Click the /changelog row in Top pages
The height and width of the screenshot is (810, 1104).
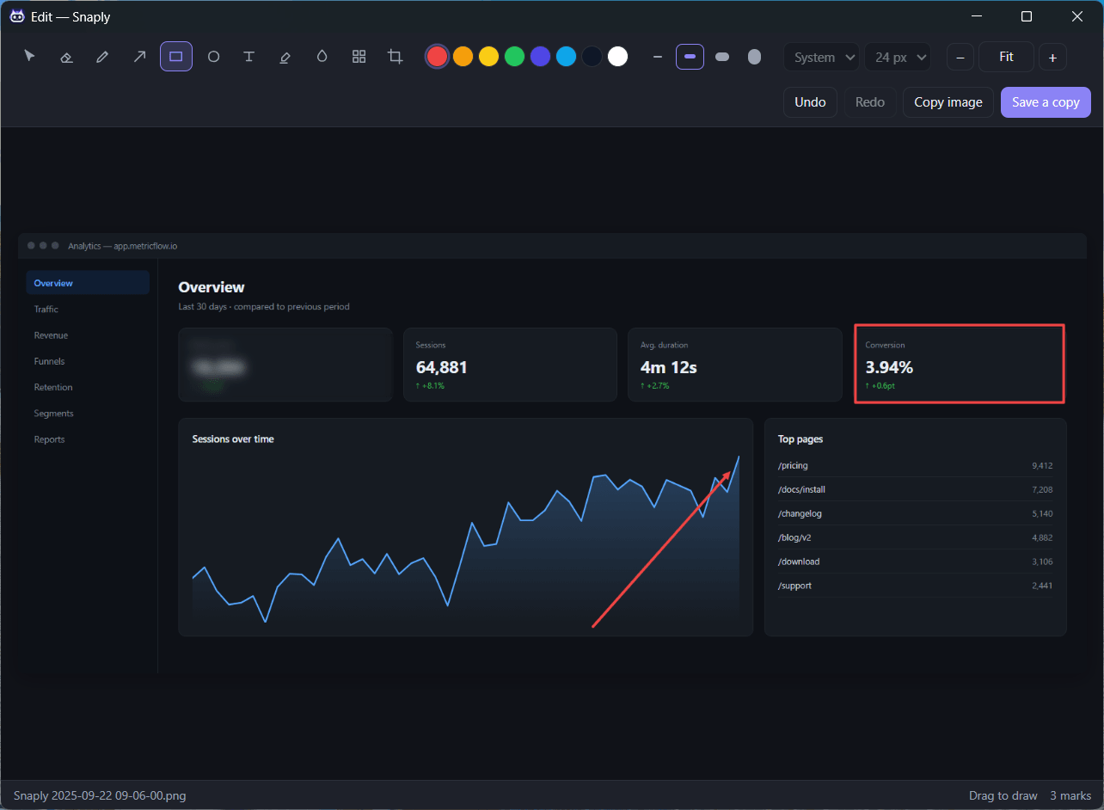click(915, 513)
